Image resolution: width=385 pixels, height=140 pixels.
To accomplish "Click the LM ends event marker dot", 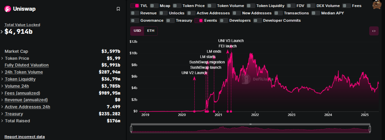I will point(214,111).
